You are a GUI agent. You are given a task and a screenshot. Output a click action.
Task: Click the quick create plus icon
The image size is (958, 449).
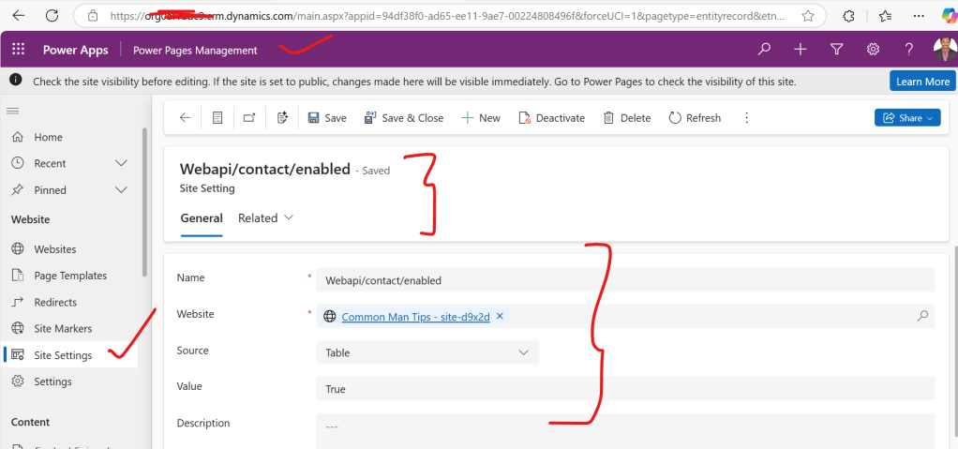800,50
